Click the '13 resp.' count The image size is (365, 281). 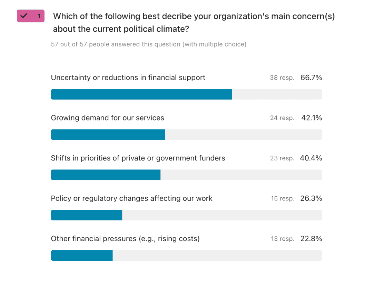click(282, 239)
